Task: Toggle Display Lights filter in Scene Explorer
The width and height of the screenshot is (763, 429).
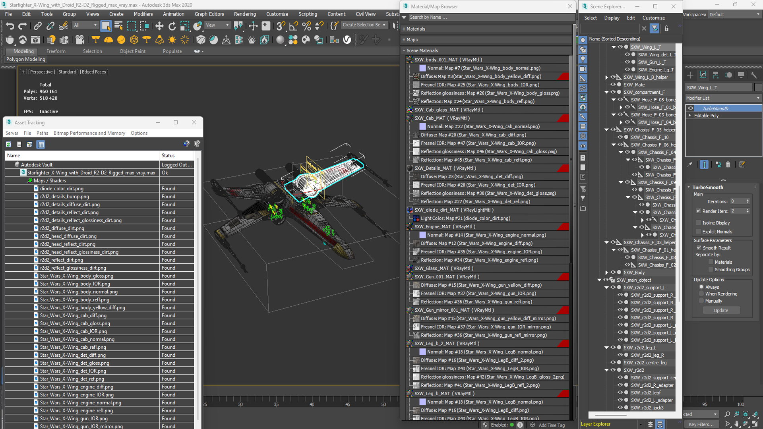Action: [x=583, y=59]
